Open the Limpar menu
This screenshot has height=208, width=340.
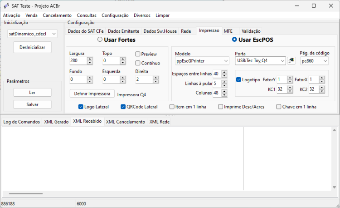162,15
